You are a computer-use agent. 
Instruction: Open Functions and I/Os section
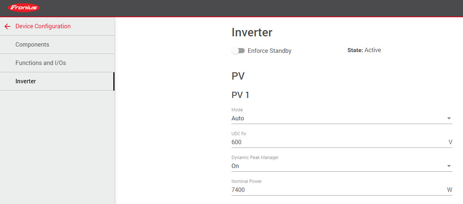pyautogui.click(x=40, y=63)
